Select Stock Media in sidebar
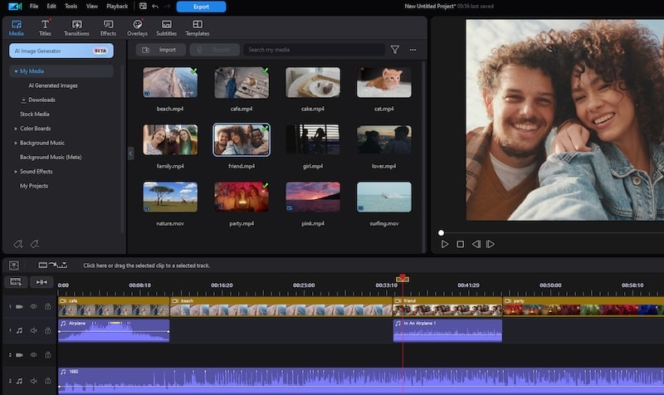 [x=34, y=115]
